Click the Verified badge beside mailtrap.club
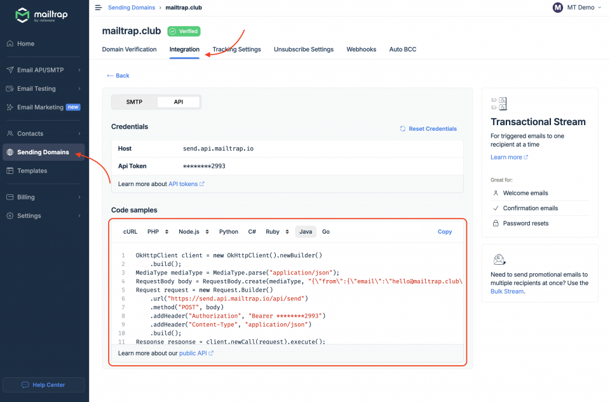The width and height of the screenshot is (610, 402). (184, 30)
